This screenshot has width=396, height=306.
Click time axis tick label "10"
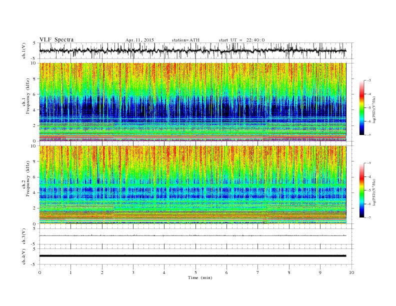351,272
